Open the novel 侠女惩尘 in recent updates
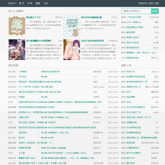 pos(23,77)
